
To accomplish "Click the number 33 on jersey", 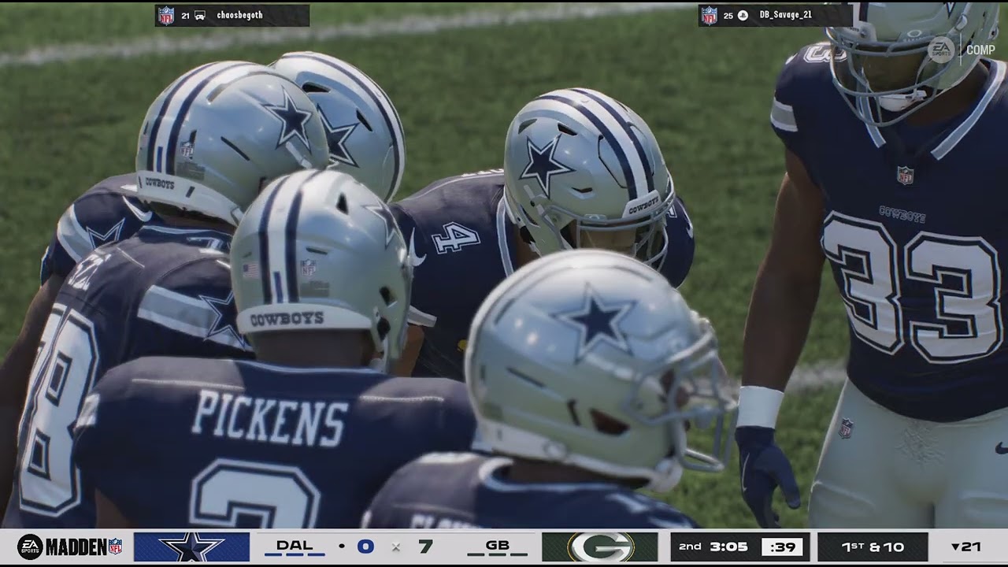I will pyautogui.click(x=911, y=286).
